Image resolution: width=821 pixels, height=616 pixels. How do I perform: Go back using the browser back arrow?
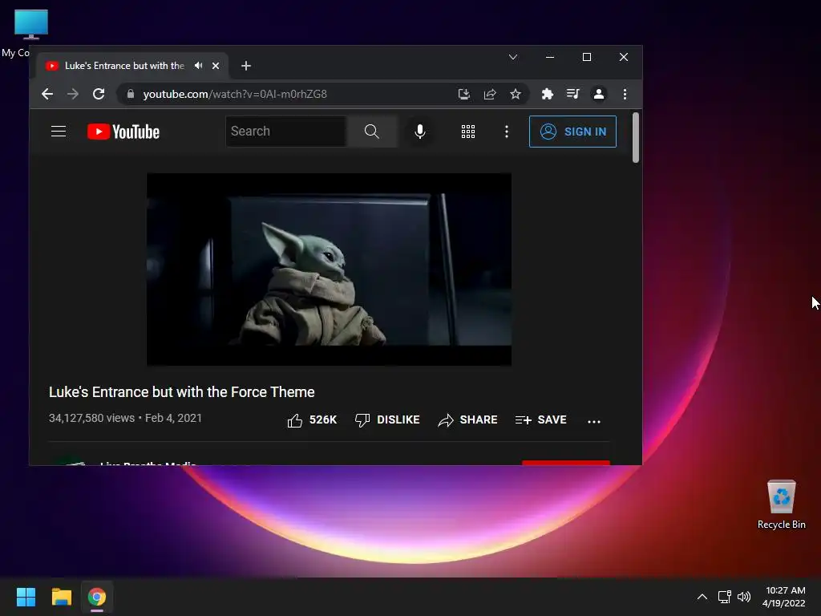pos(47,95)
